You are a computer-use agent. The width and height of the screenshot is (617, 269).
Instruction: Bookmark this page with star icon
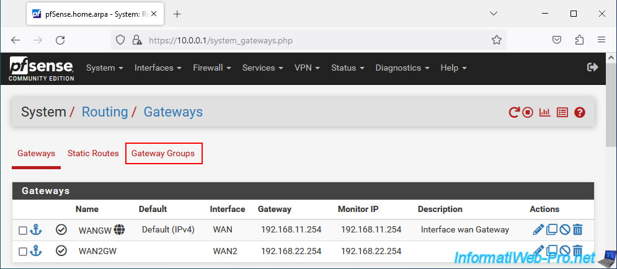tap(497, 40)
